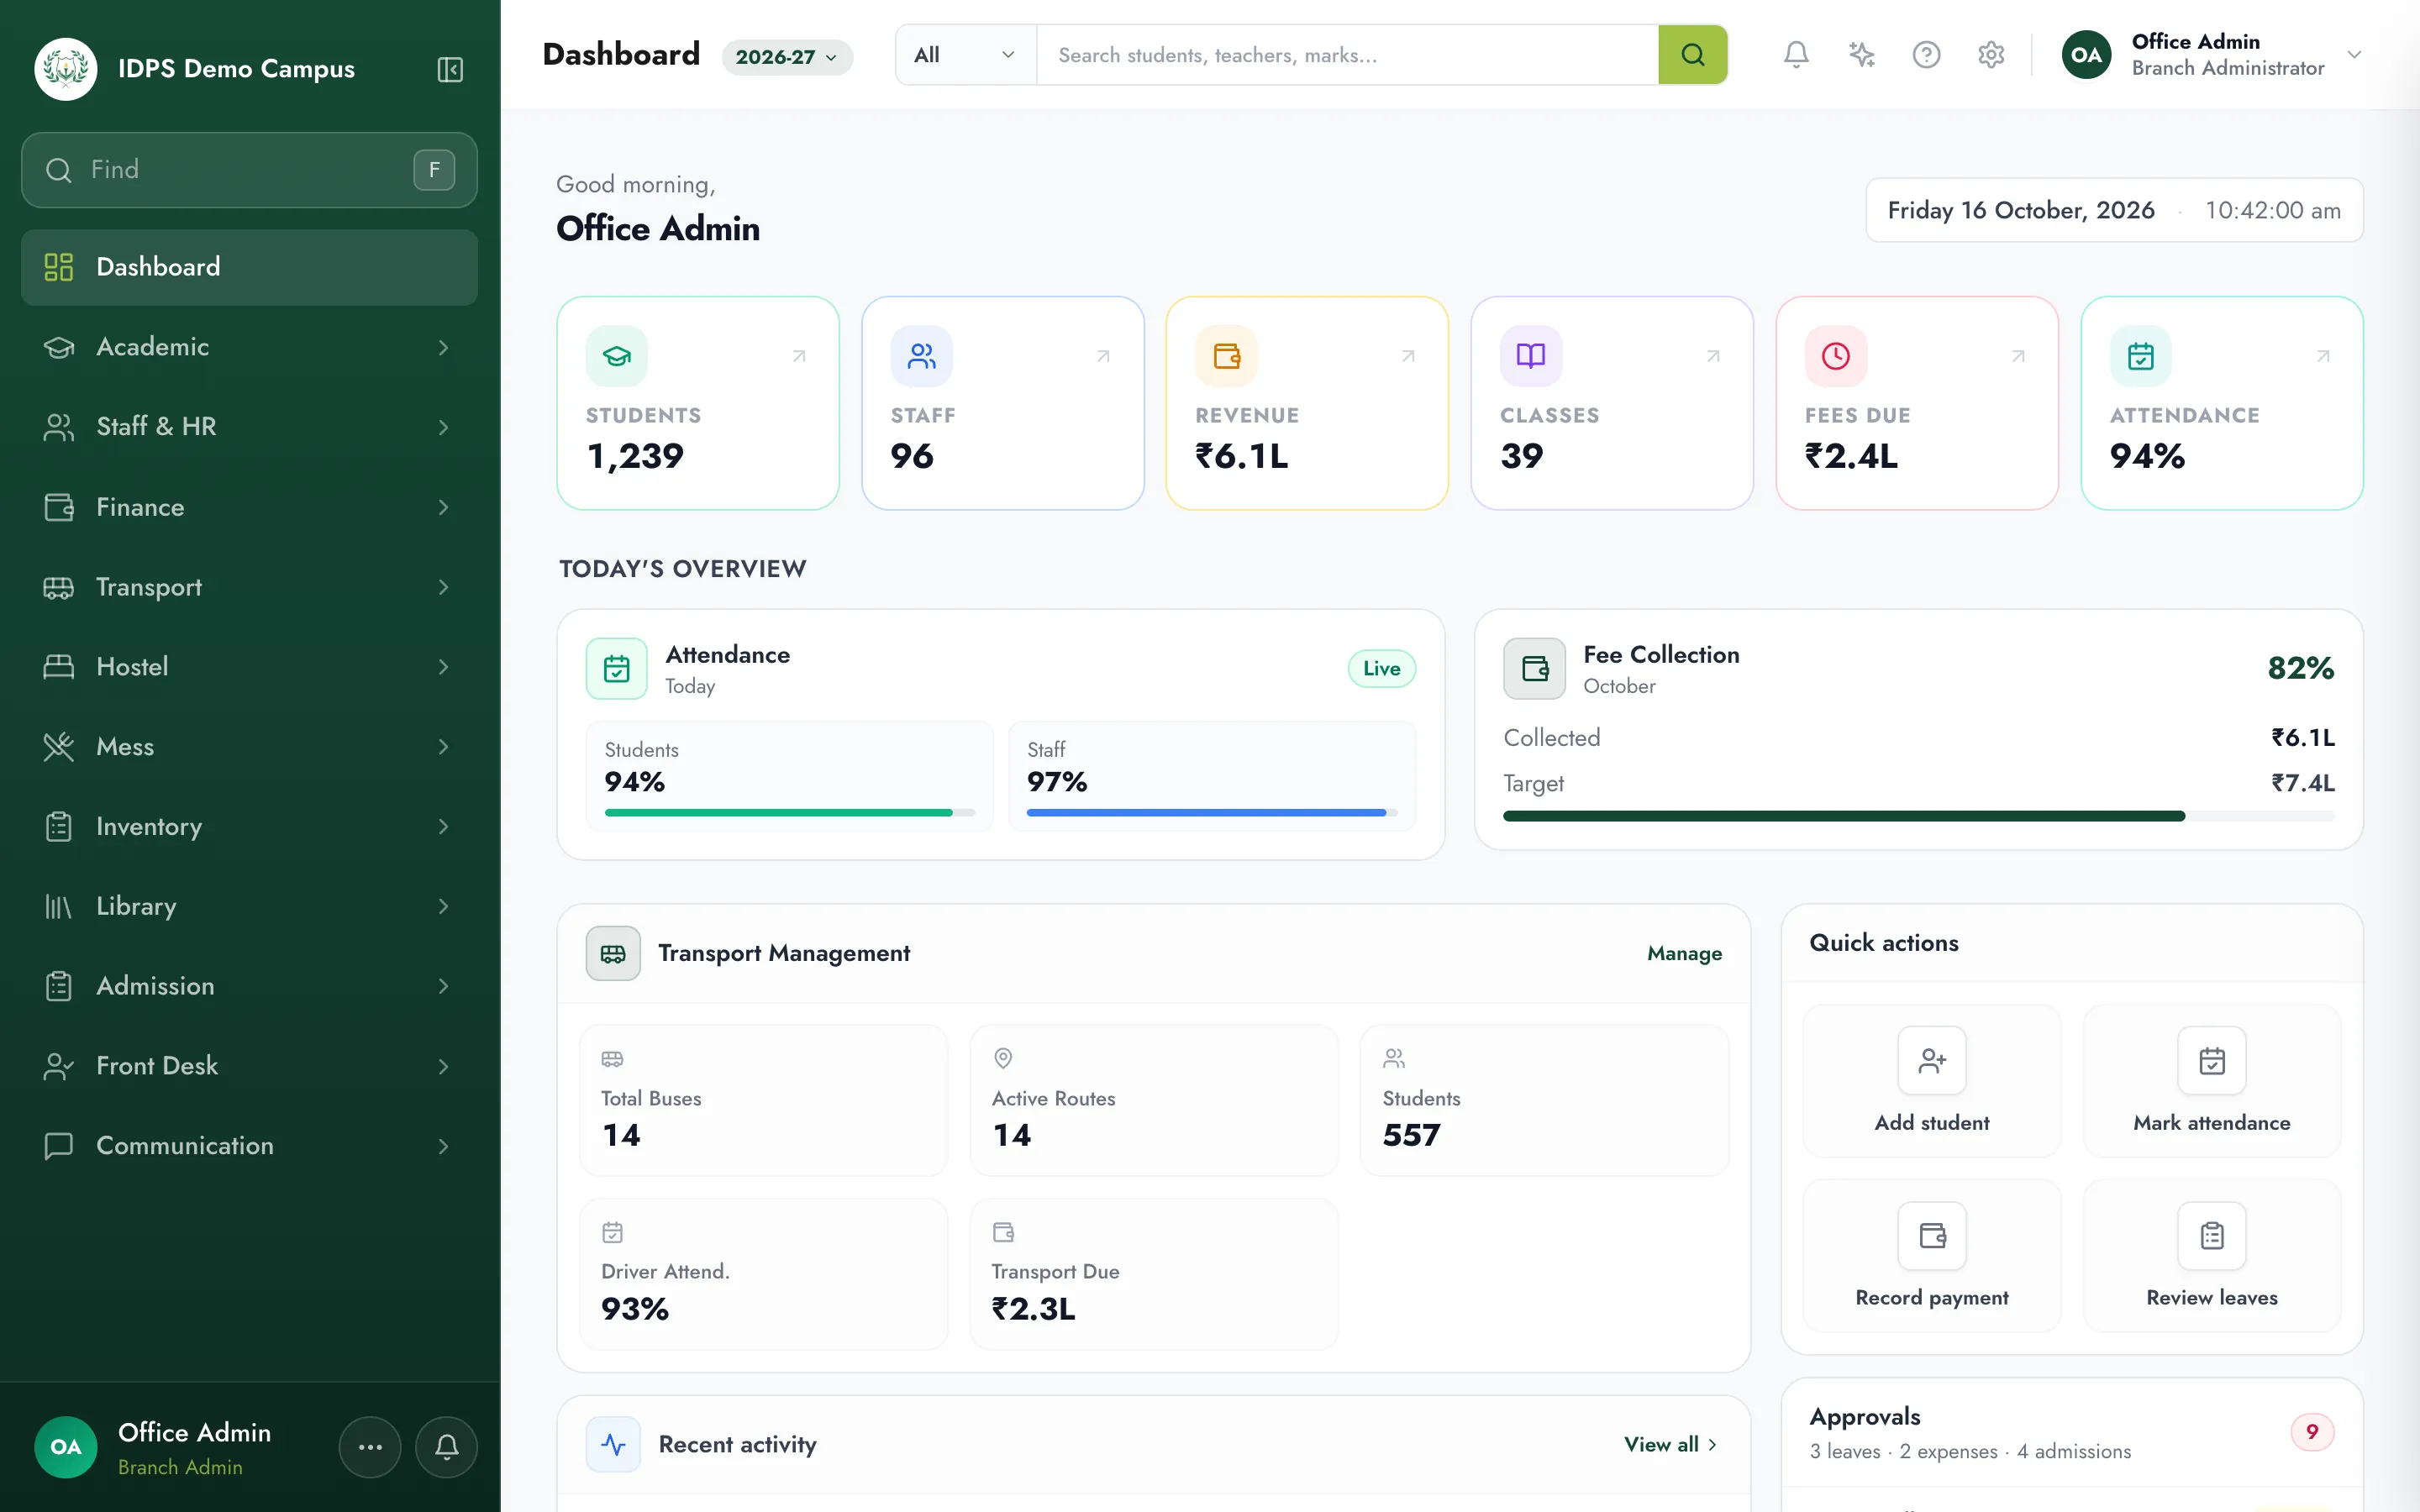Open Staff & HR menu item
The width and height of the screenshot is (2420, 1512).
point(249,427)
